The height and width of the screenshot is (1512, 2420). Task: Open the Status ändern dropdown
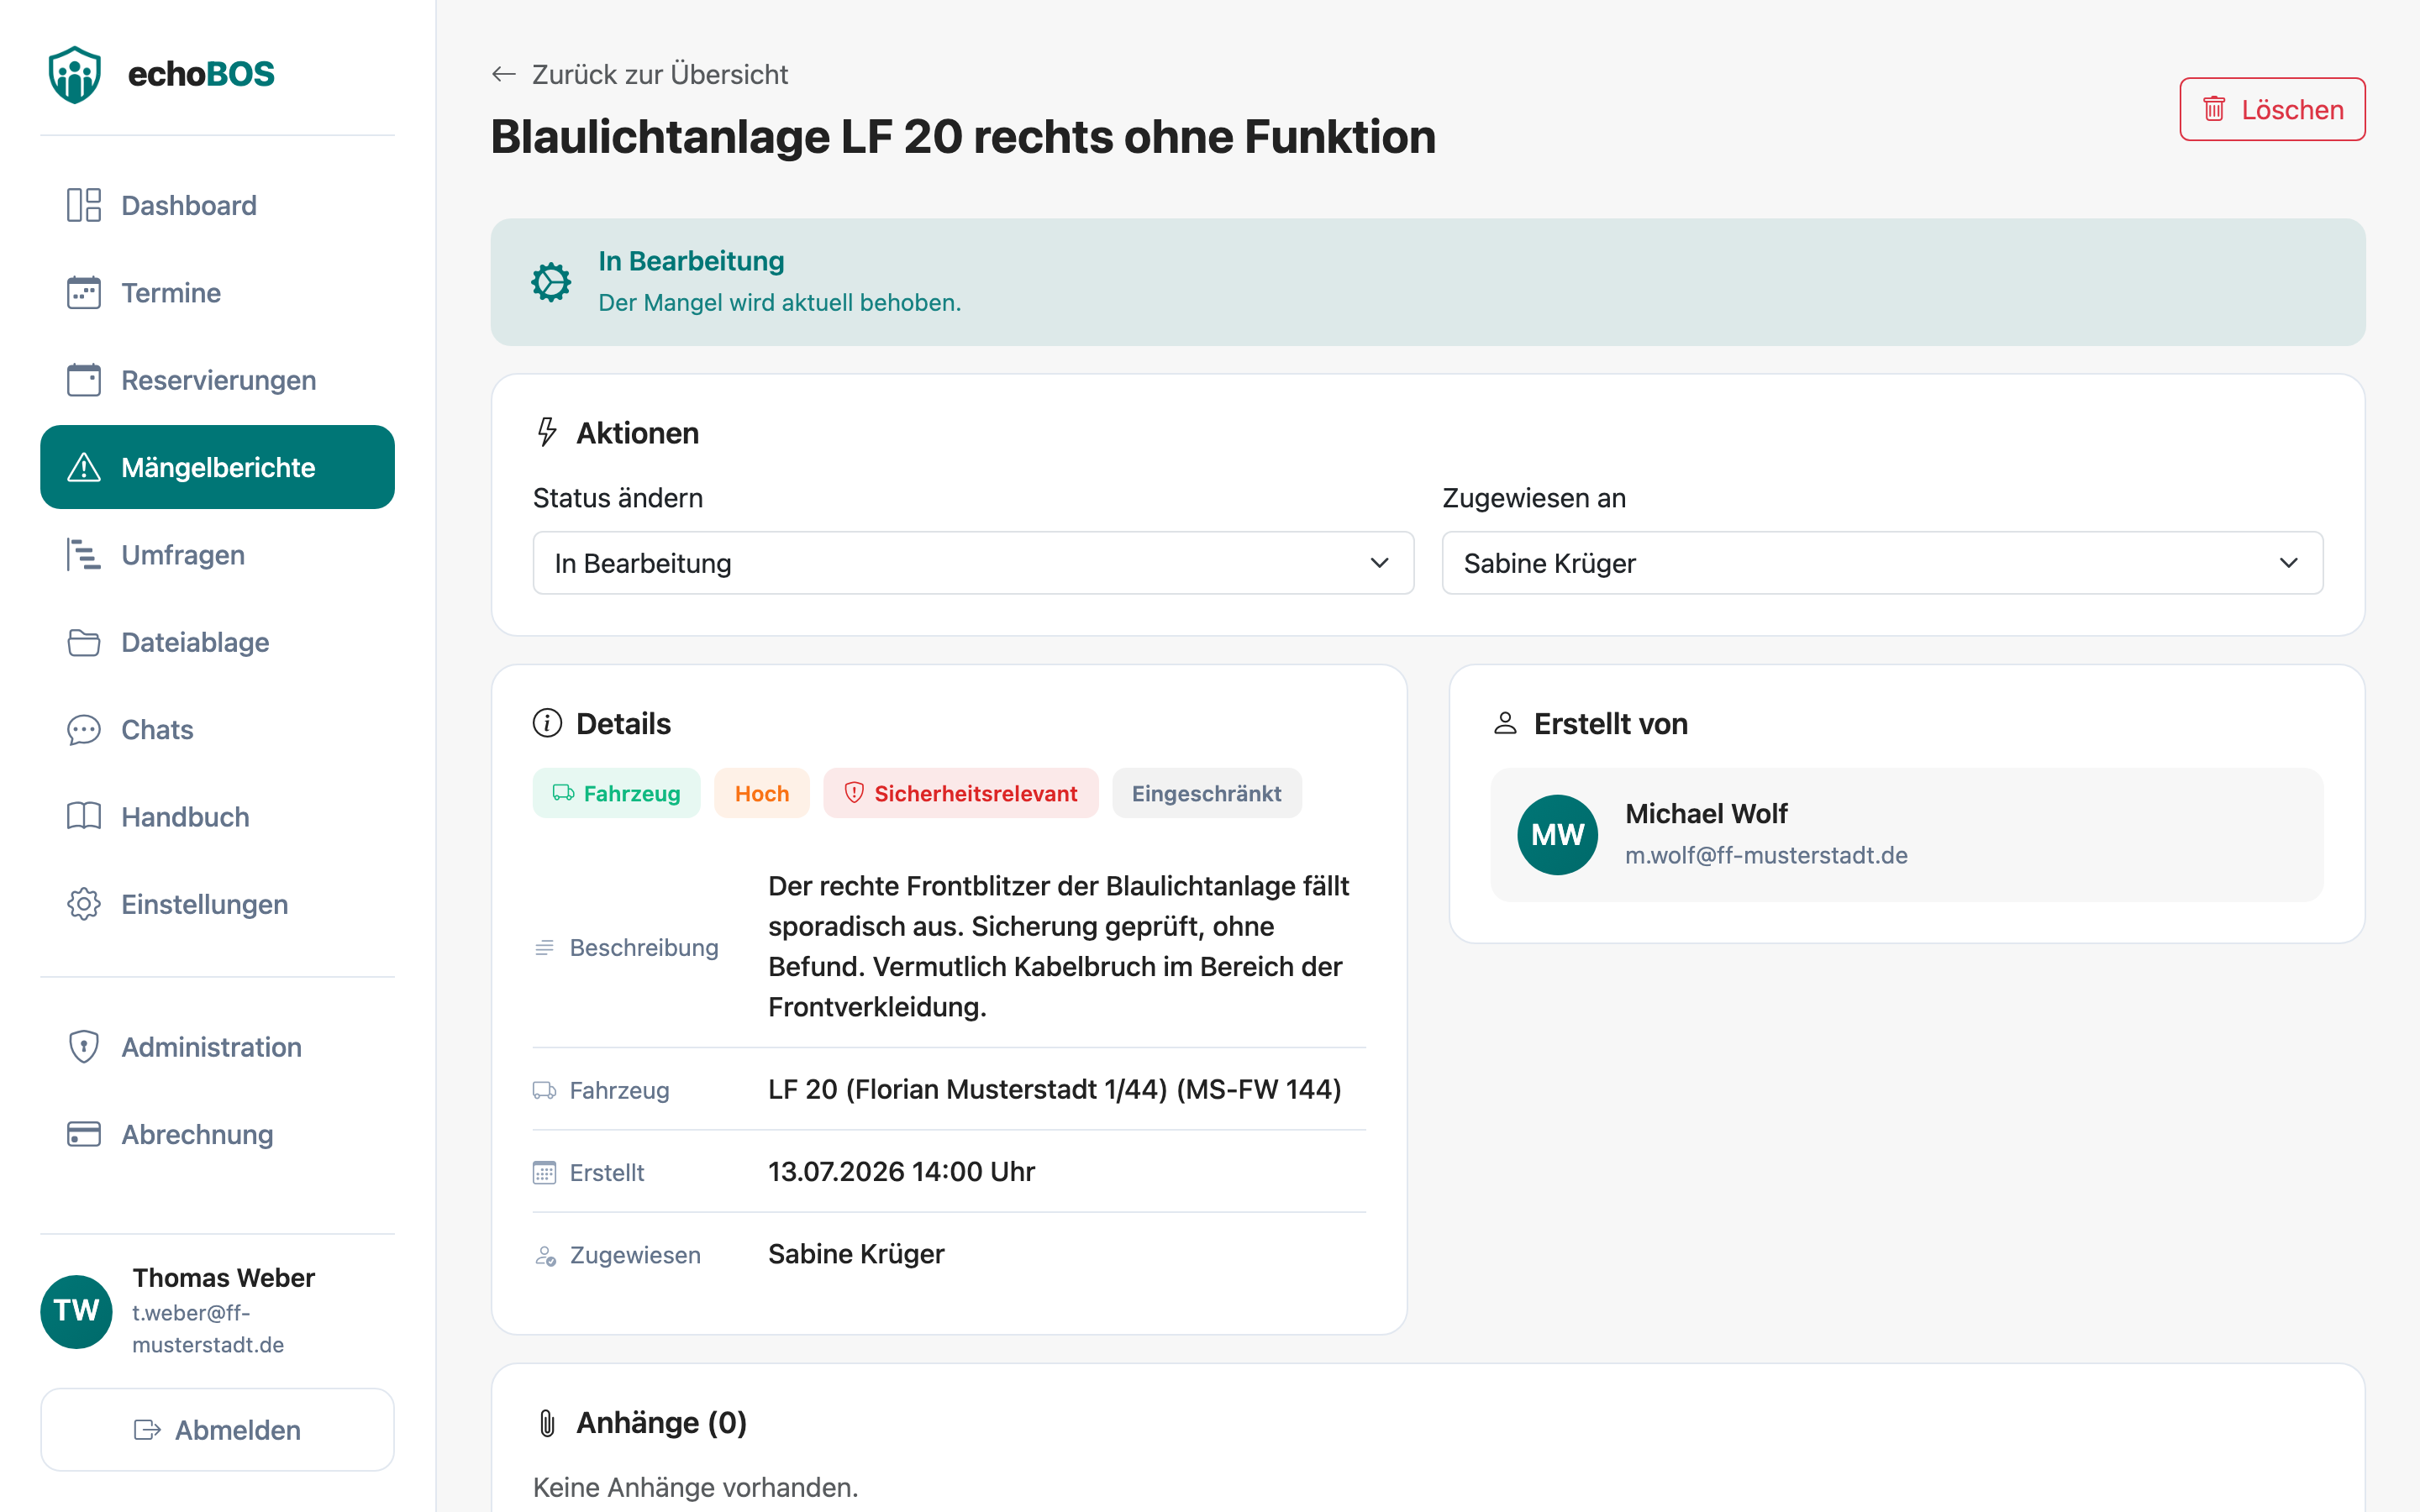(973, 563)
